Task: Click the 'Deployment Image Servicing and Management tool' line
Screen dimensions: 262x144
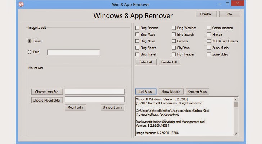Action: pyautogui.click(x=171, y=122)
